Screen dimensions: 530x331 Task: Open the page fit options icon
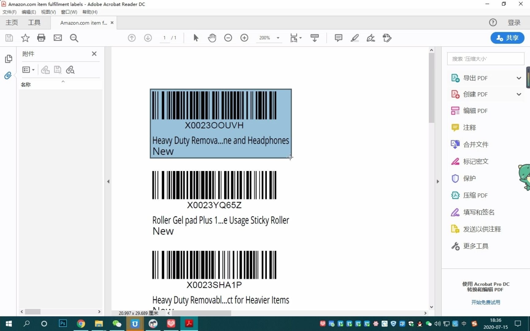[296, 38]
